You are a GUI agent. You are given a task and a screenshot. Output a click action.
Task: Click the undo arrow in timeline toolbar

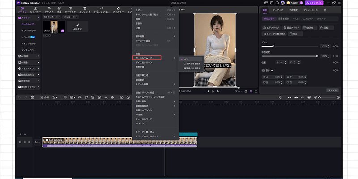point(19,97)
